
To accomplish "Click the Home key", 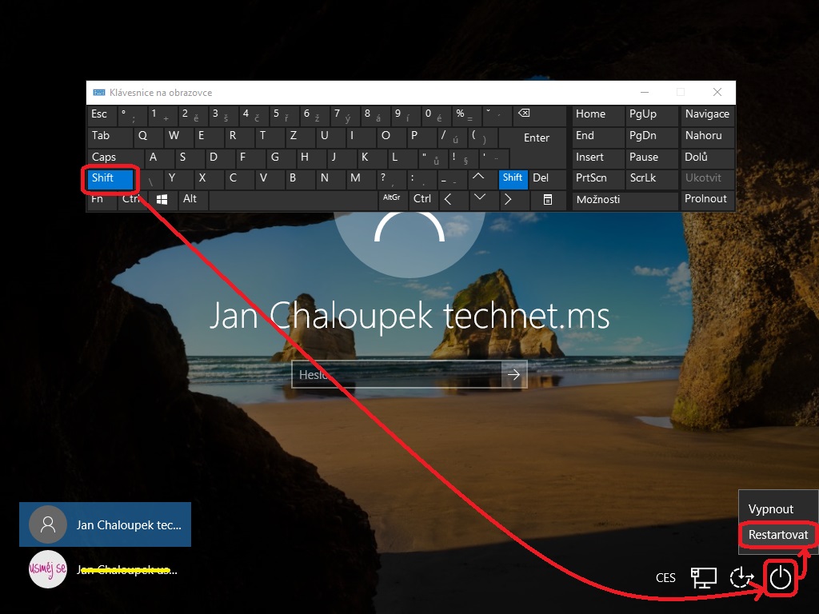I will 598,115.
